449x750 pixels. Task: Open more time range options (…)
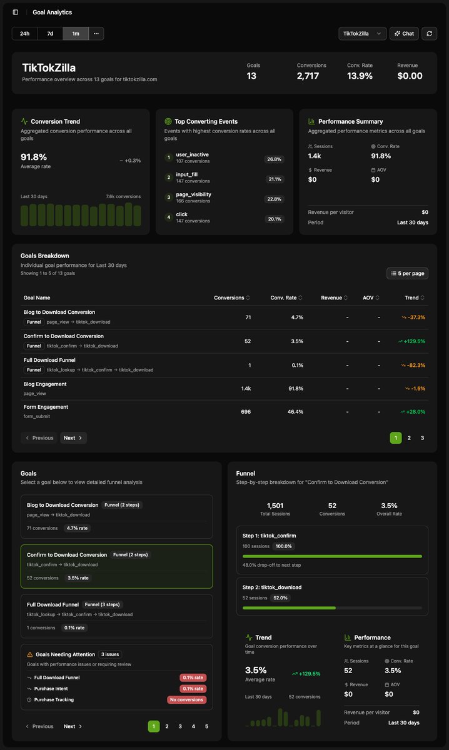[96, 34]
